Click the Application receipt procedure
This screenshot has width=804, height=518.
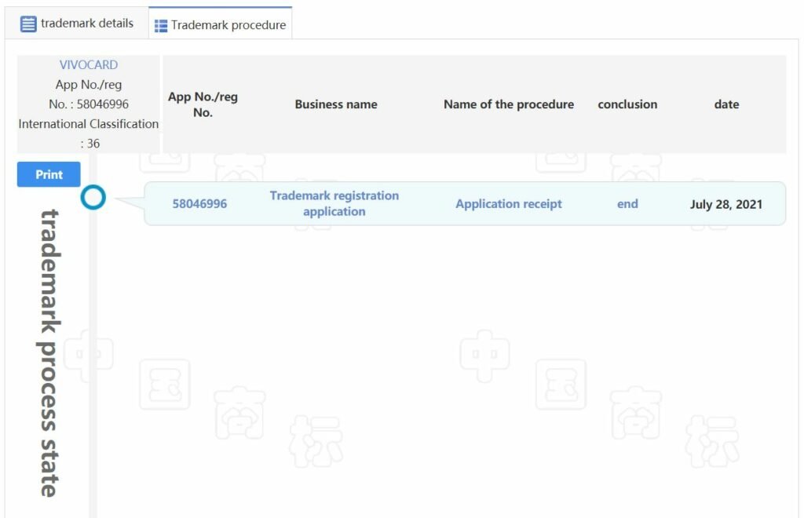(509, 204)
